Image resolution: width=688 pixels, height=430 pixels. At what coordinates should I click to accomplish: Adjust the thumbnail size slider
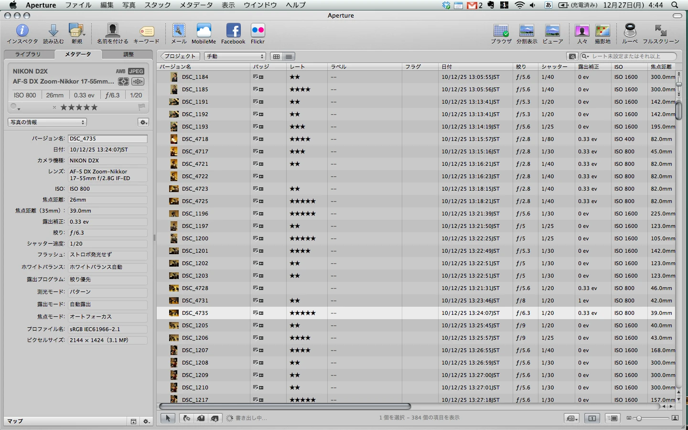639,418
